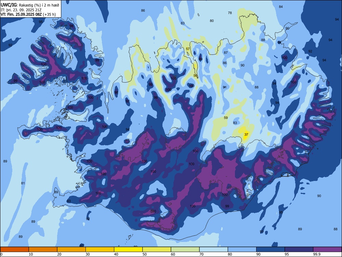342x257 pixels.
Task: Click the 97 humidity value on the map
Action: tap(128, 101)
